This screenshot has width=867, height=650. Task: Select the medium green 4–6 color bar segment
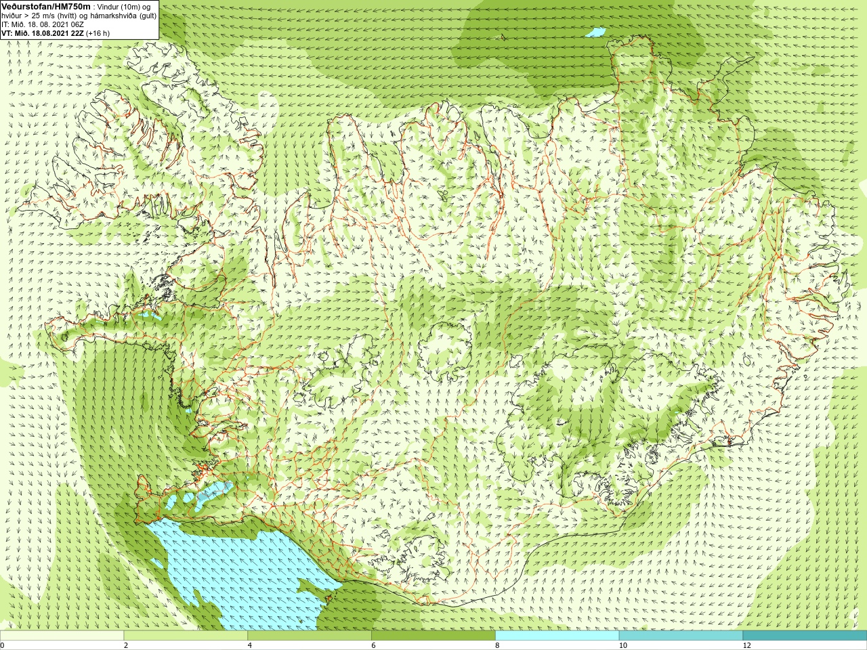pyautogui.click(x=310, y=636)
